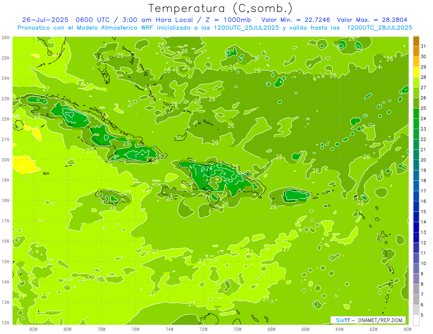
Task: Click the "Valor Max. = 28.2804" value
Action: 372,20
